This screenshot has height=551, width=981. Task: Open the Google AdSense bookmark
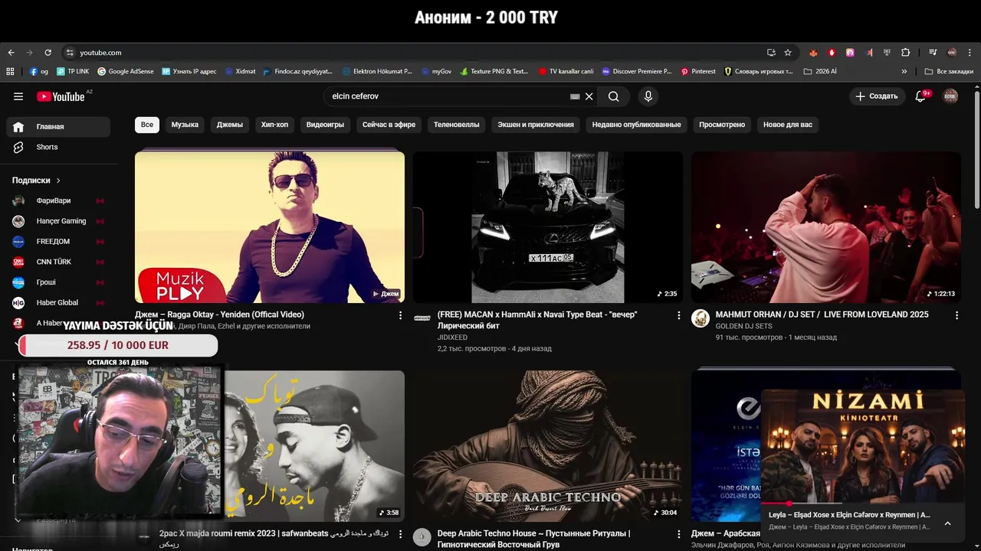[x=125, y=71]
